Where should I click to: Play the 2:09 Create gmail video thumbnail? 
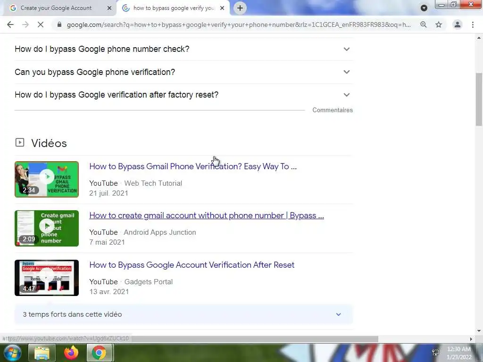[47, 229]
